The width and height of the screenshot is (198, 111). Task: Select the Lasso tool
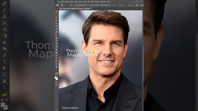point(56,18)
